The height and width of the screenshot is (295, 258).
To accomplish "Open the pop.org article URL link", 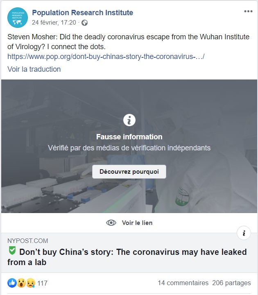I will point(106,57).
